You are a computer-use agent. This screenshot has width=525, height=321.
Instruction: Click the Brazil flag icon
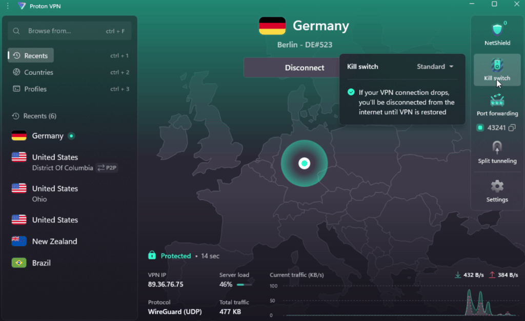pos(19,263)
